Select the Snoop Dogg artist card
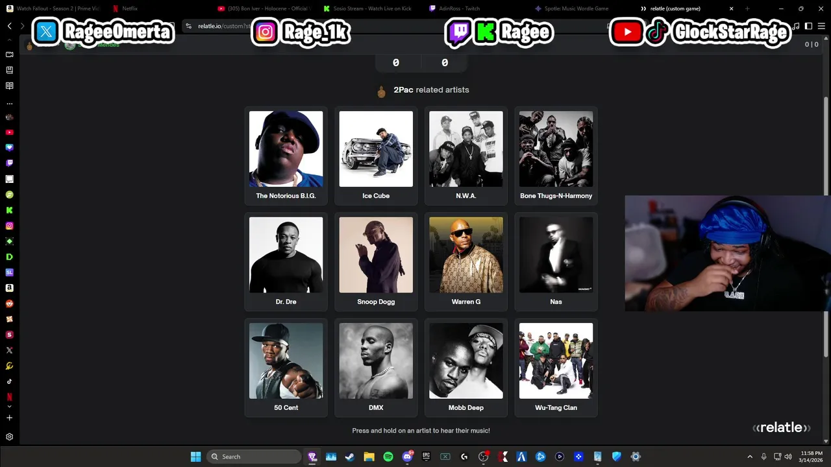Viewport: 831px width, 467px height. (376, 261)
